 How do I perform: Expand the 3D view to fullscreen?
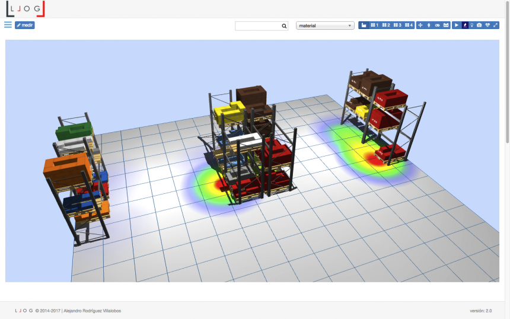496,25
